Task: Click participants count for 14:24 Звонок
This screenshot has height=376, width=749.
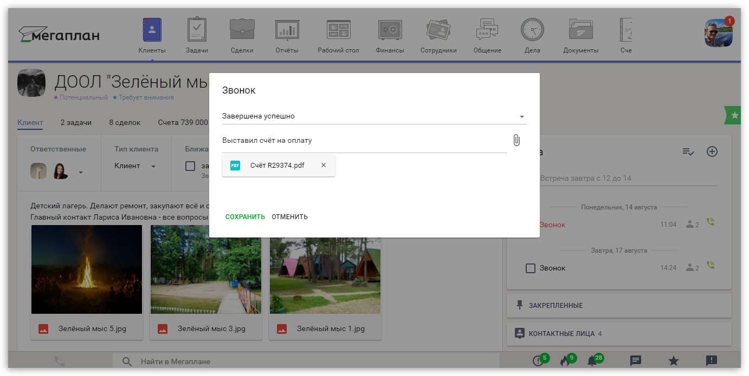Action: [692, 267]
